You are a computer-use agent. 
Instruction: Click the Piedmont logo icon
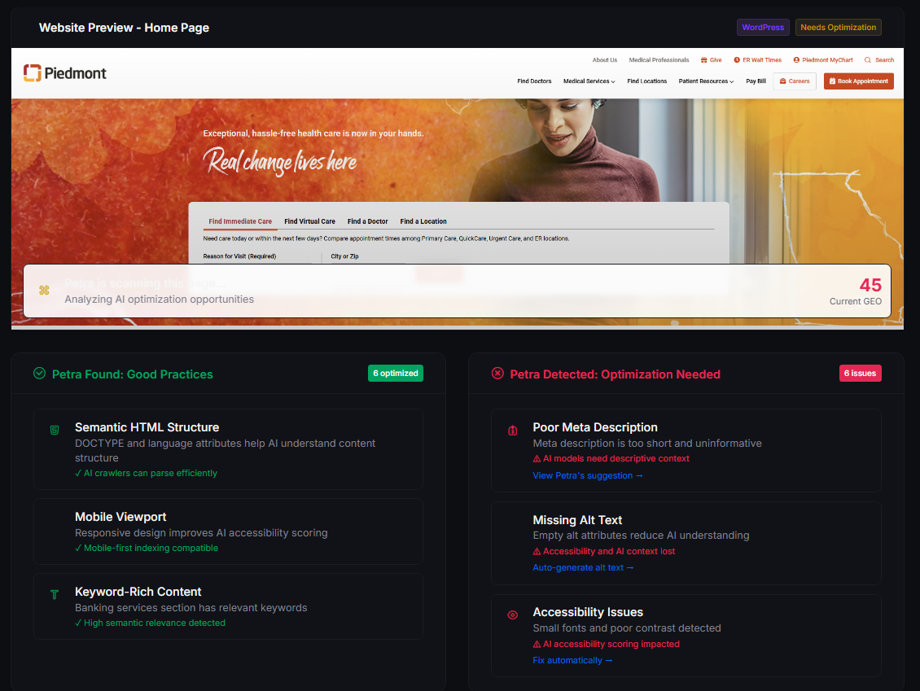(x=33, y=72)
